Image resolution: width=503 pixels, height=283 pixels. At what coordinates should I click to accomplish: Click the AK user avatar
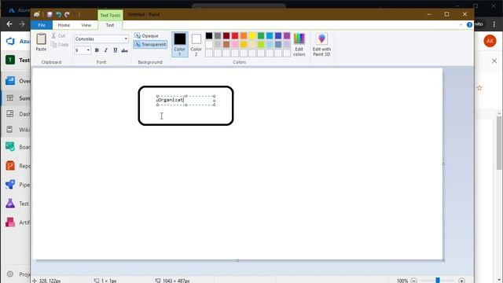coord(490,41)
